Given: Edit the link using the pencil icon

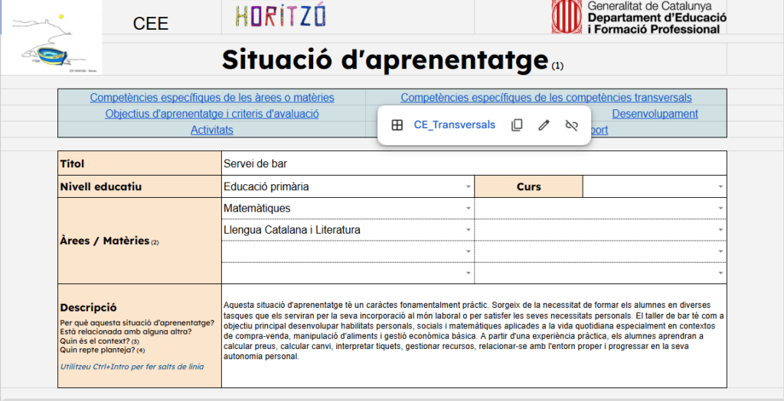Looking at the screenshot, I should tap(544, 125).
